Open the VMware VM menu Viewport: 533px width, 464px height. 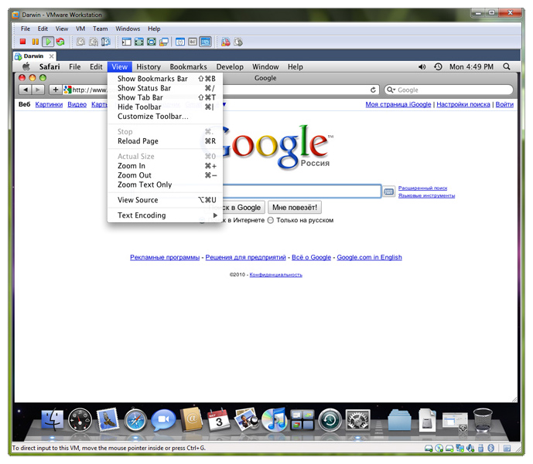coord(80,29)
